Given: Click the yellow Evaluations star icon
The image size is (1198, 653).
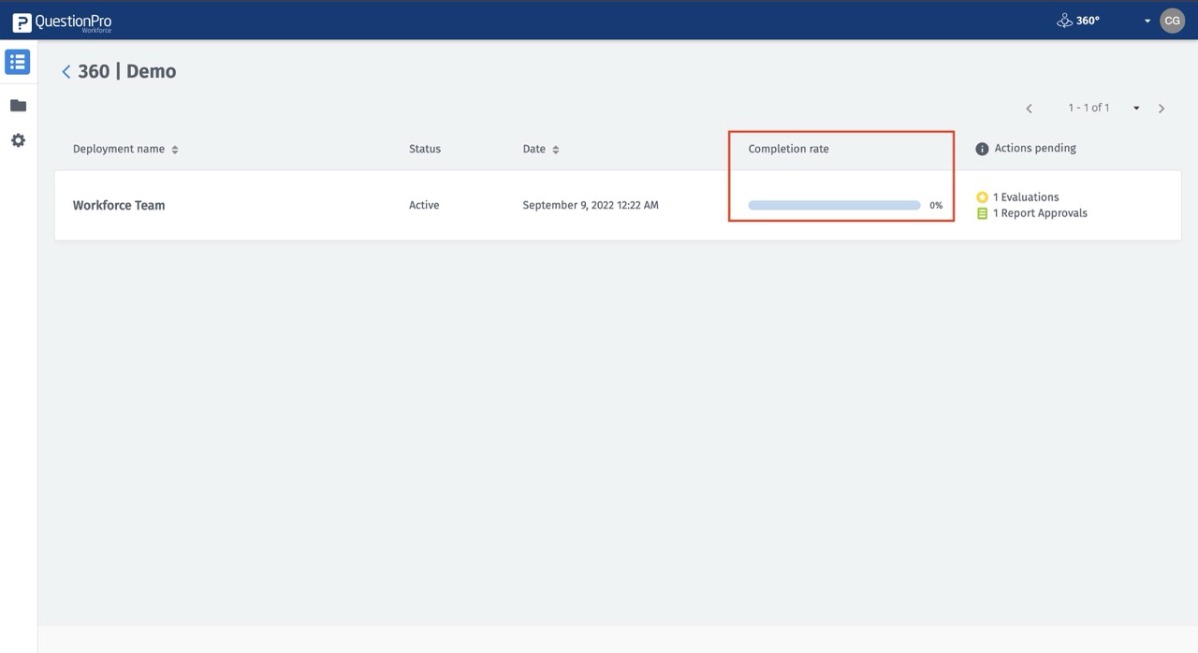Looking at the screenshot, I should click(982, 197).
